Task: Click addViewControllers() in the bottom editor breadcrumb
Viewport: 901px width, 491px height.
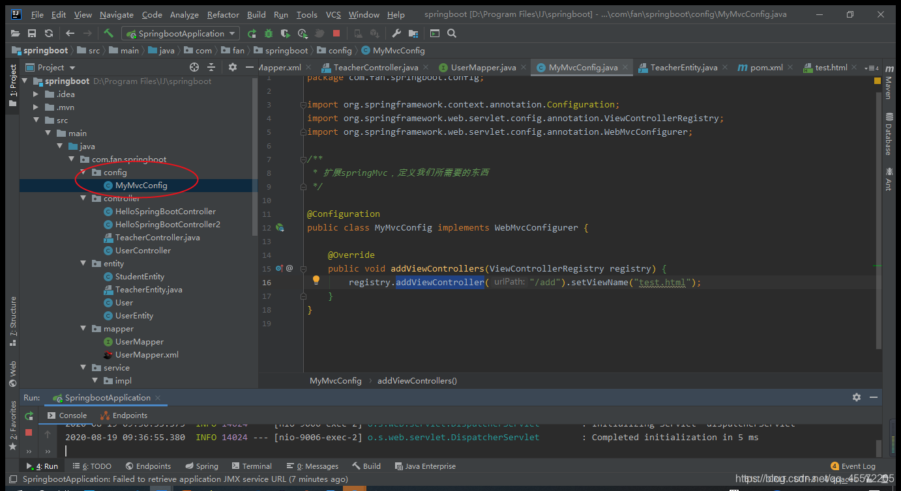Action: pyautogui.click(x=417, y=381)
